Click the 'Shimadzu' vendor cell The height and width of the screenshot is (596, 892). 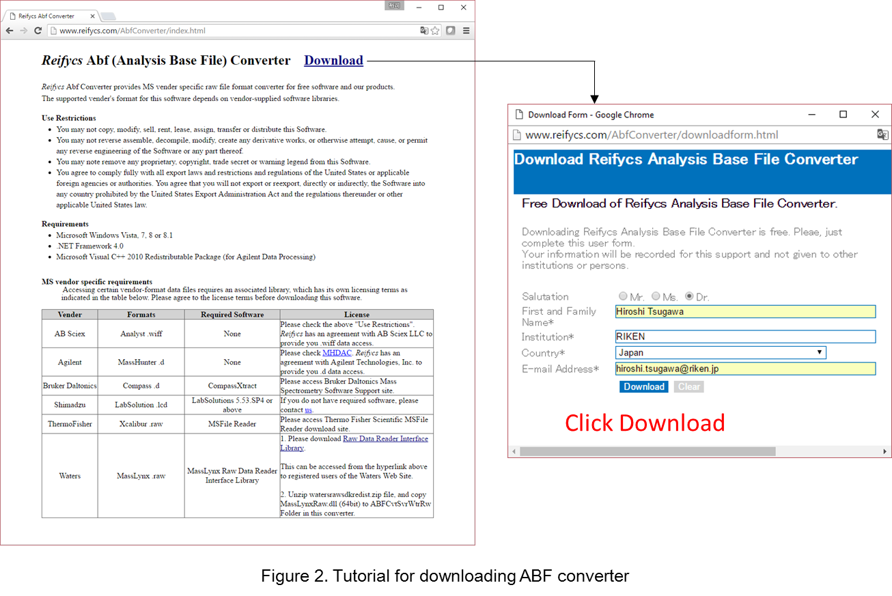[70, 405]
